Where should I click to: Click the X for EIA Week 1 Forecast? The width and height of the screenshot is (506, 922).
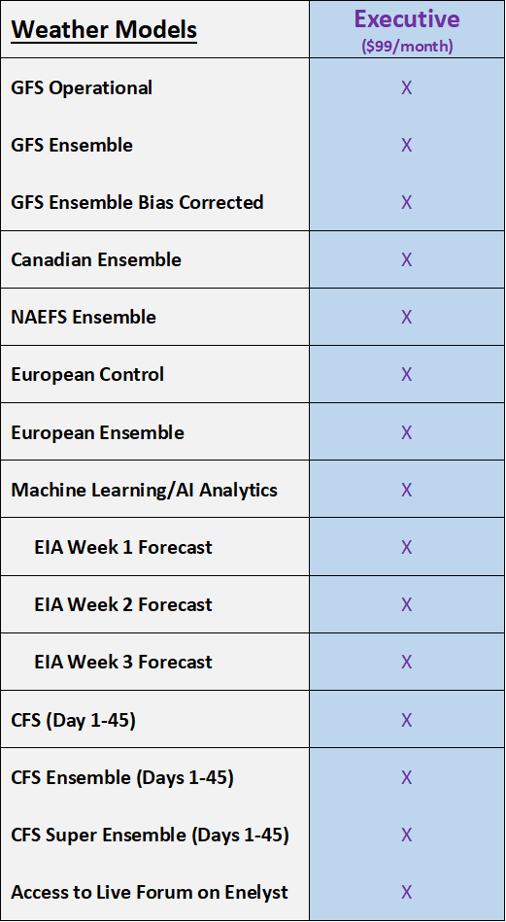[406, 547]
